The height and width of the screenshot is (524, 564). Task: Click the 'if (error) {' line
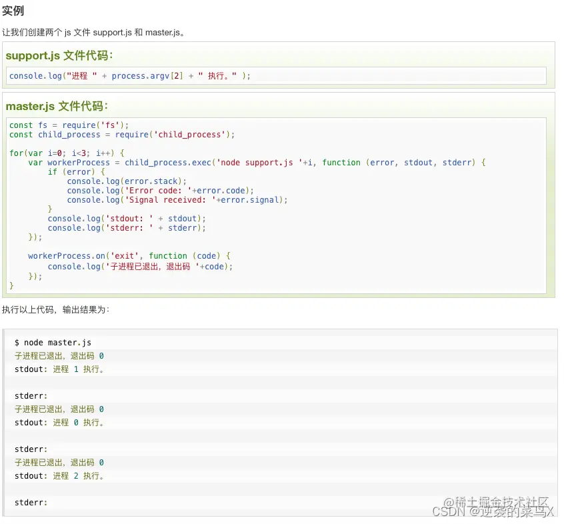point(76,172)
